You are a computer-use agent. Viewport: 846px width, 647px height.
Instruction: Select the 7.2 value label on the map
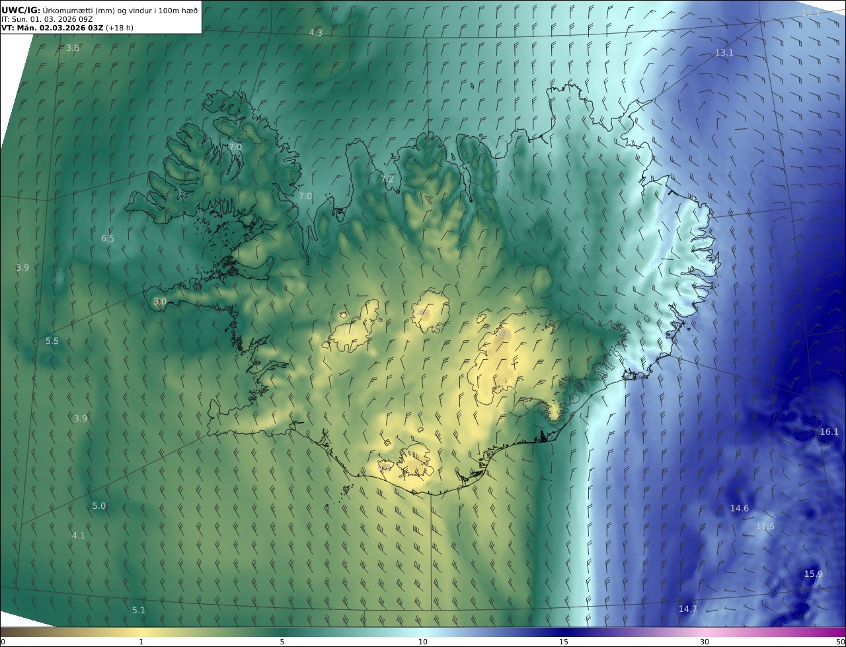click(x=387, y=179)
